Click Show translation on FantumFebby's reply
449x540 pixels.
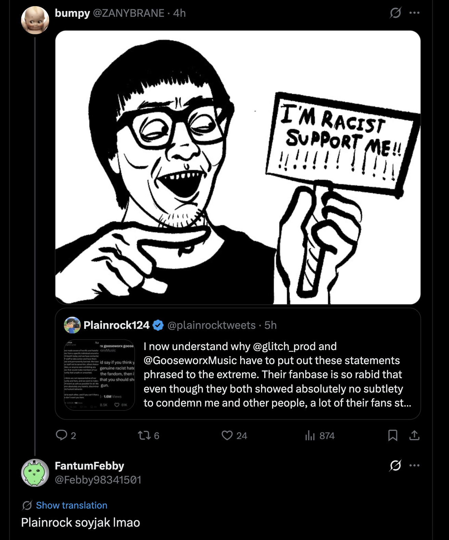(x=72, y=505)
